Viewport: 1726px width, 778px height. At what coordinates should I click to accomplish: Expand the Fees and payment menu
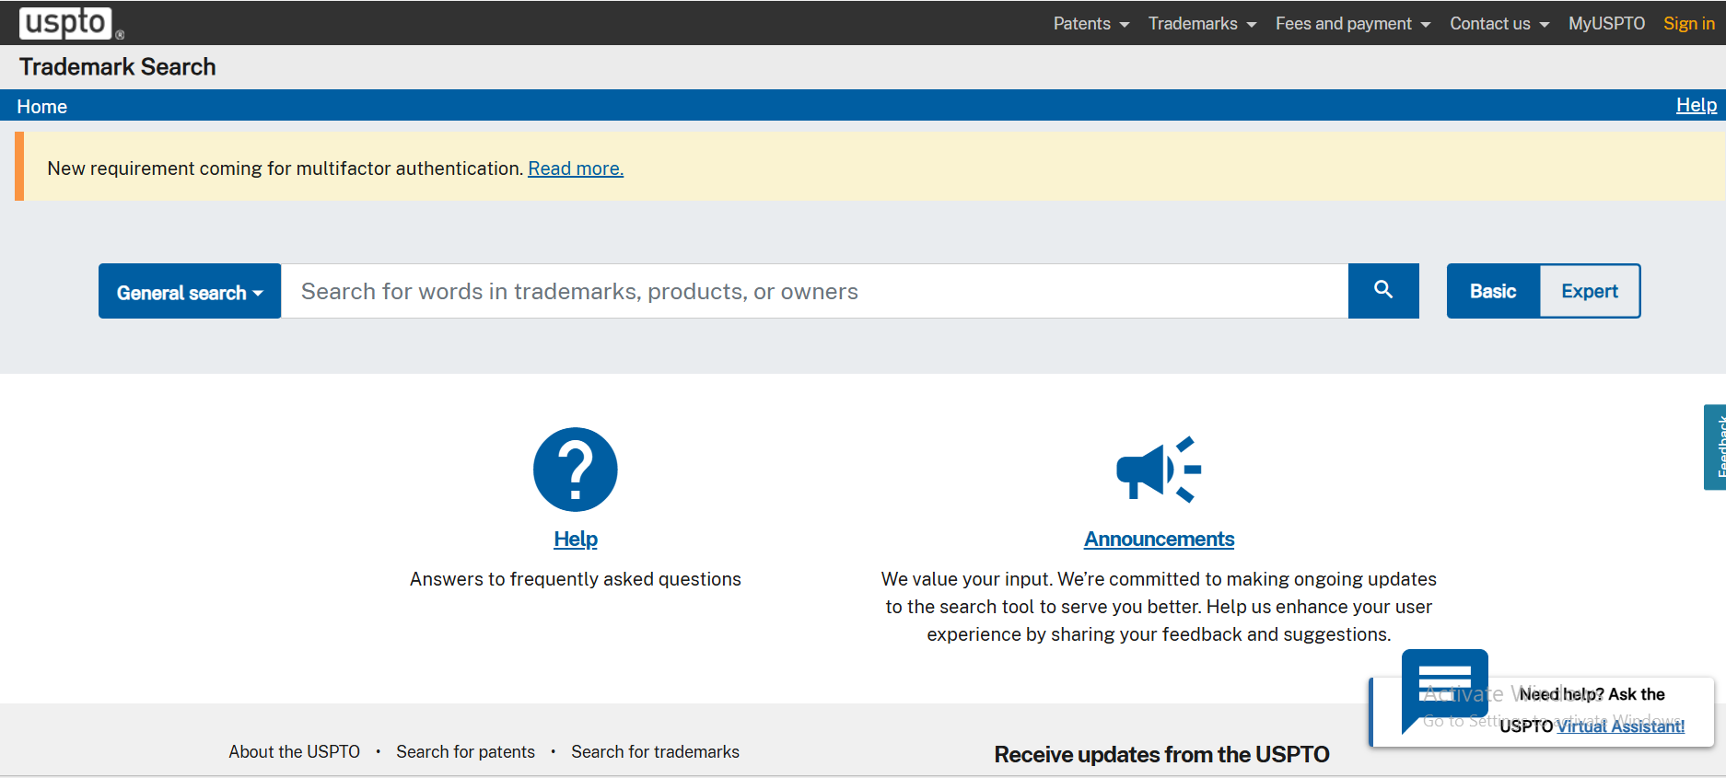click(x=1353, y=24)
